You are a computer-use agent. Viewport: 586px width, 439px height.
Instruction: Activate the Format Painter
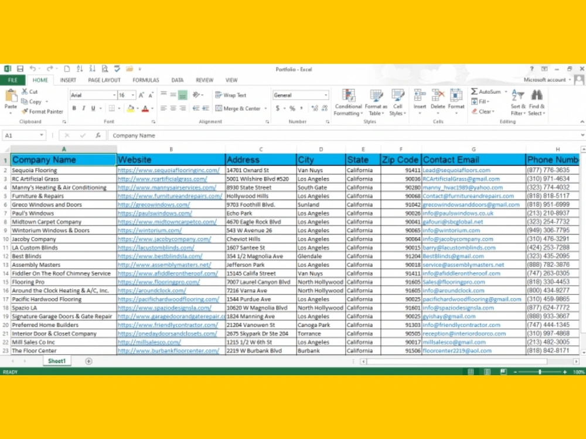(x=42, y=112)
